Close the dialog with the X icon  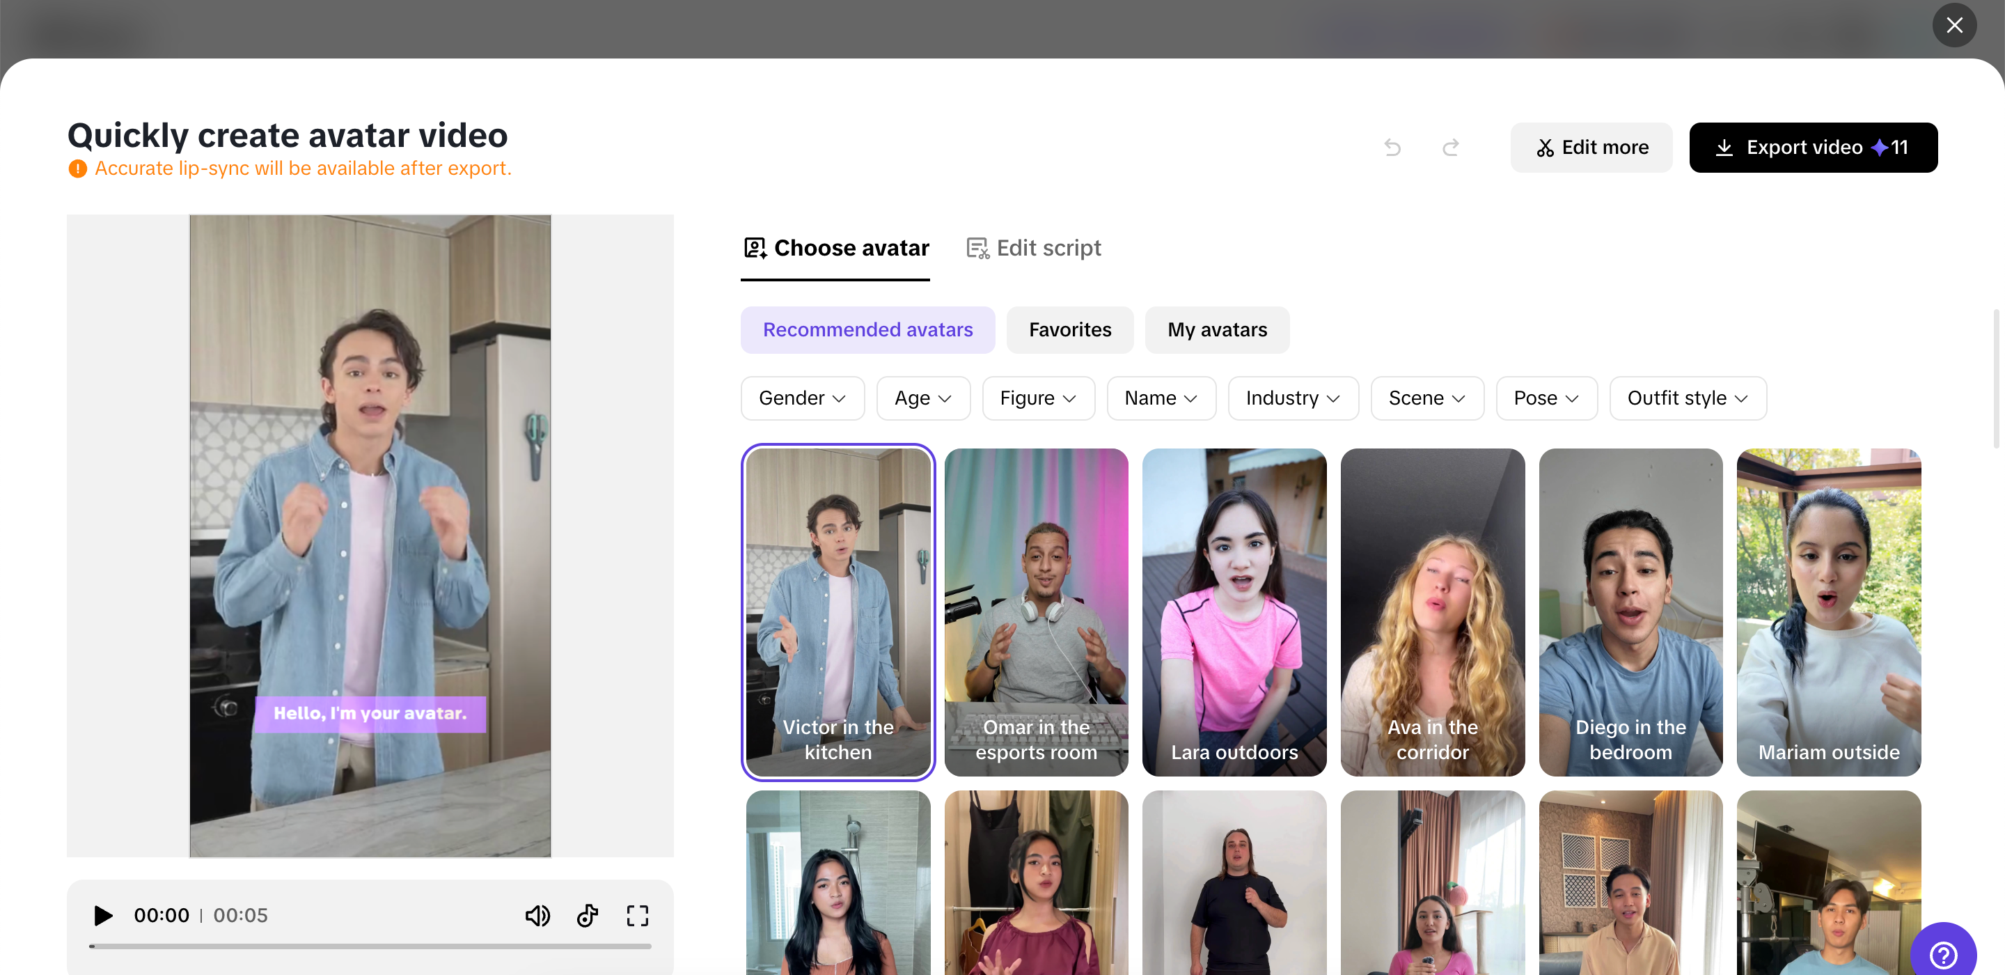1953,25
